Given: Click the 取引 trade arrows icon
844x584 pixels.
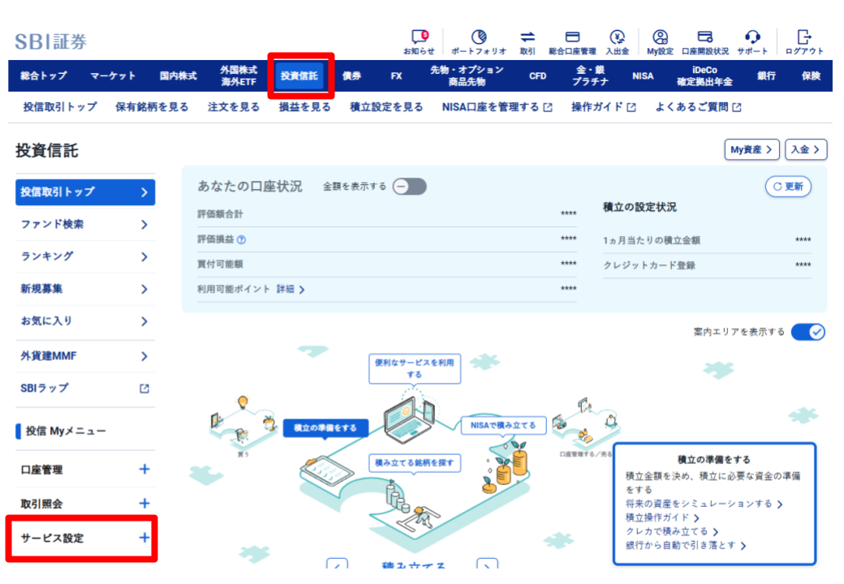Looking at the screenshot, I should pyautogui.click(x=527, y=37).
